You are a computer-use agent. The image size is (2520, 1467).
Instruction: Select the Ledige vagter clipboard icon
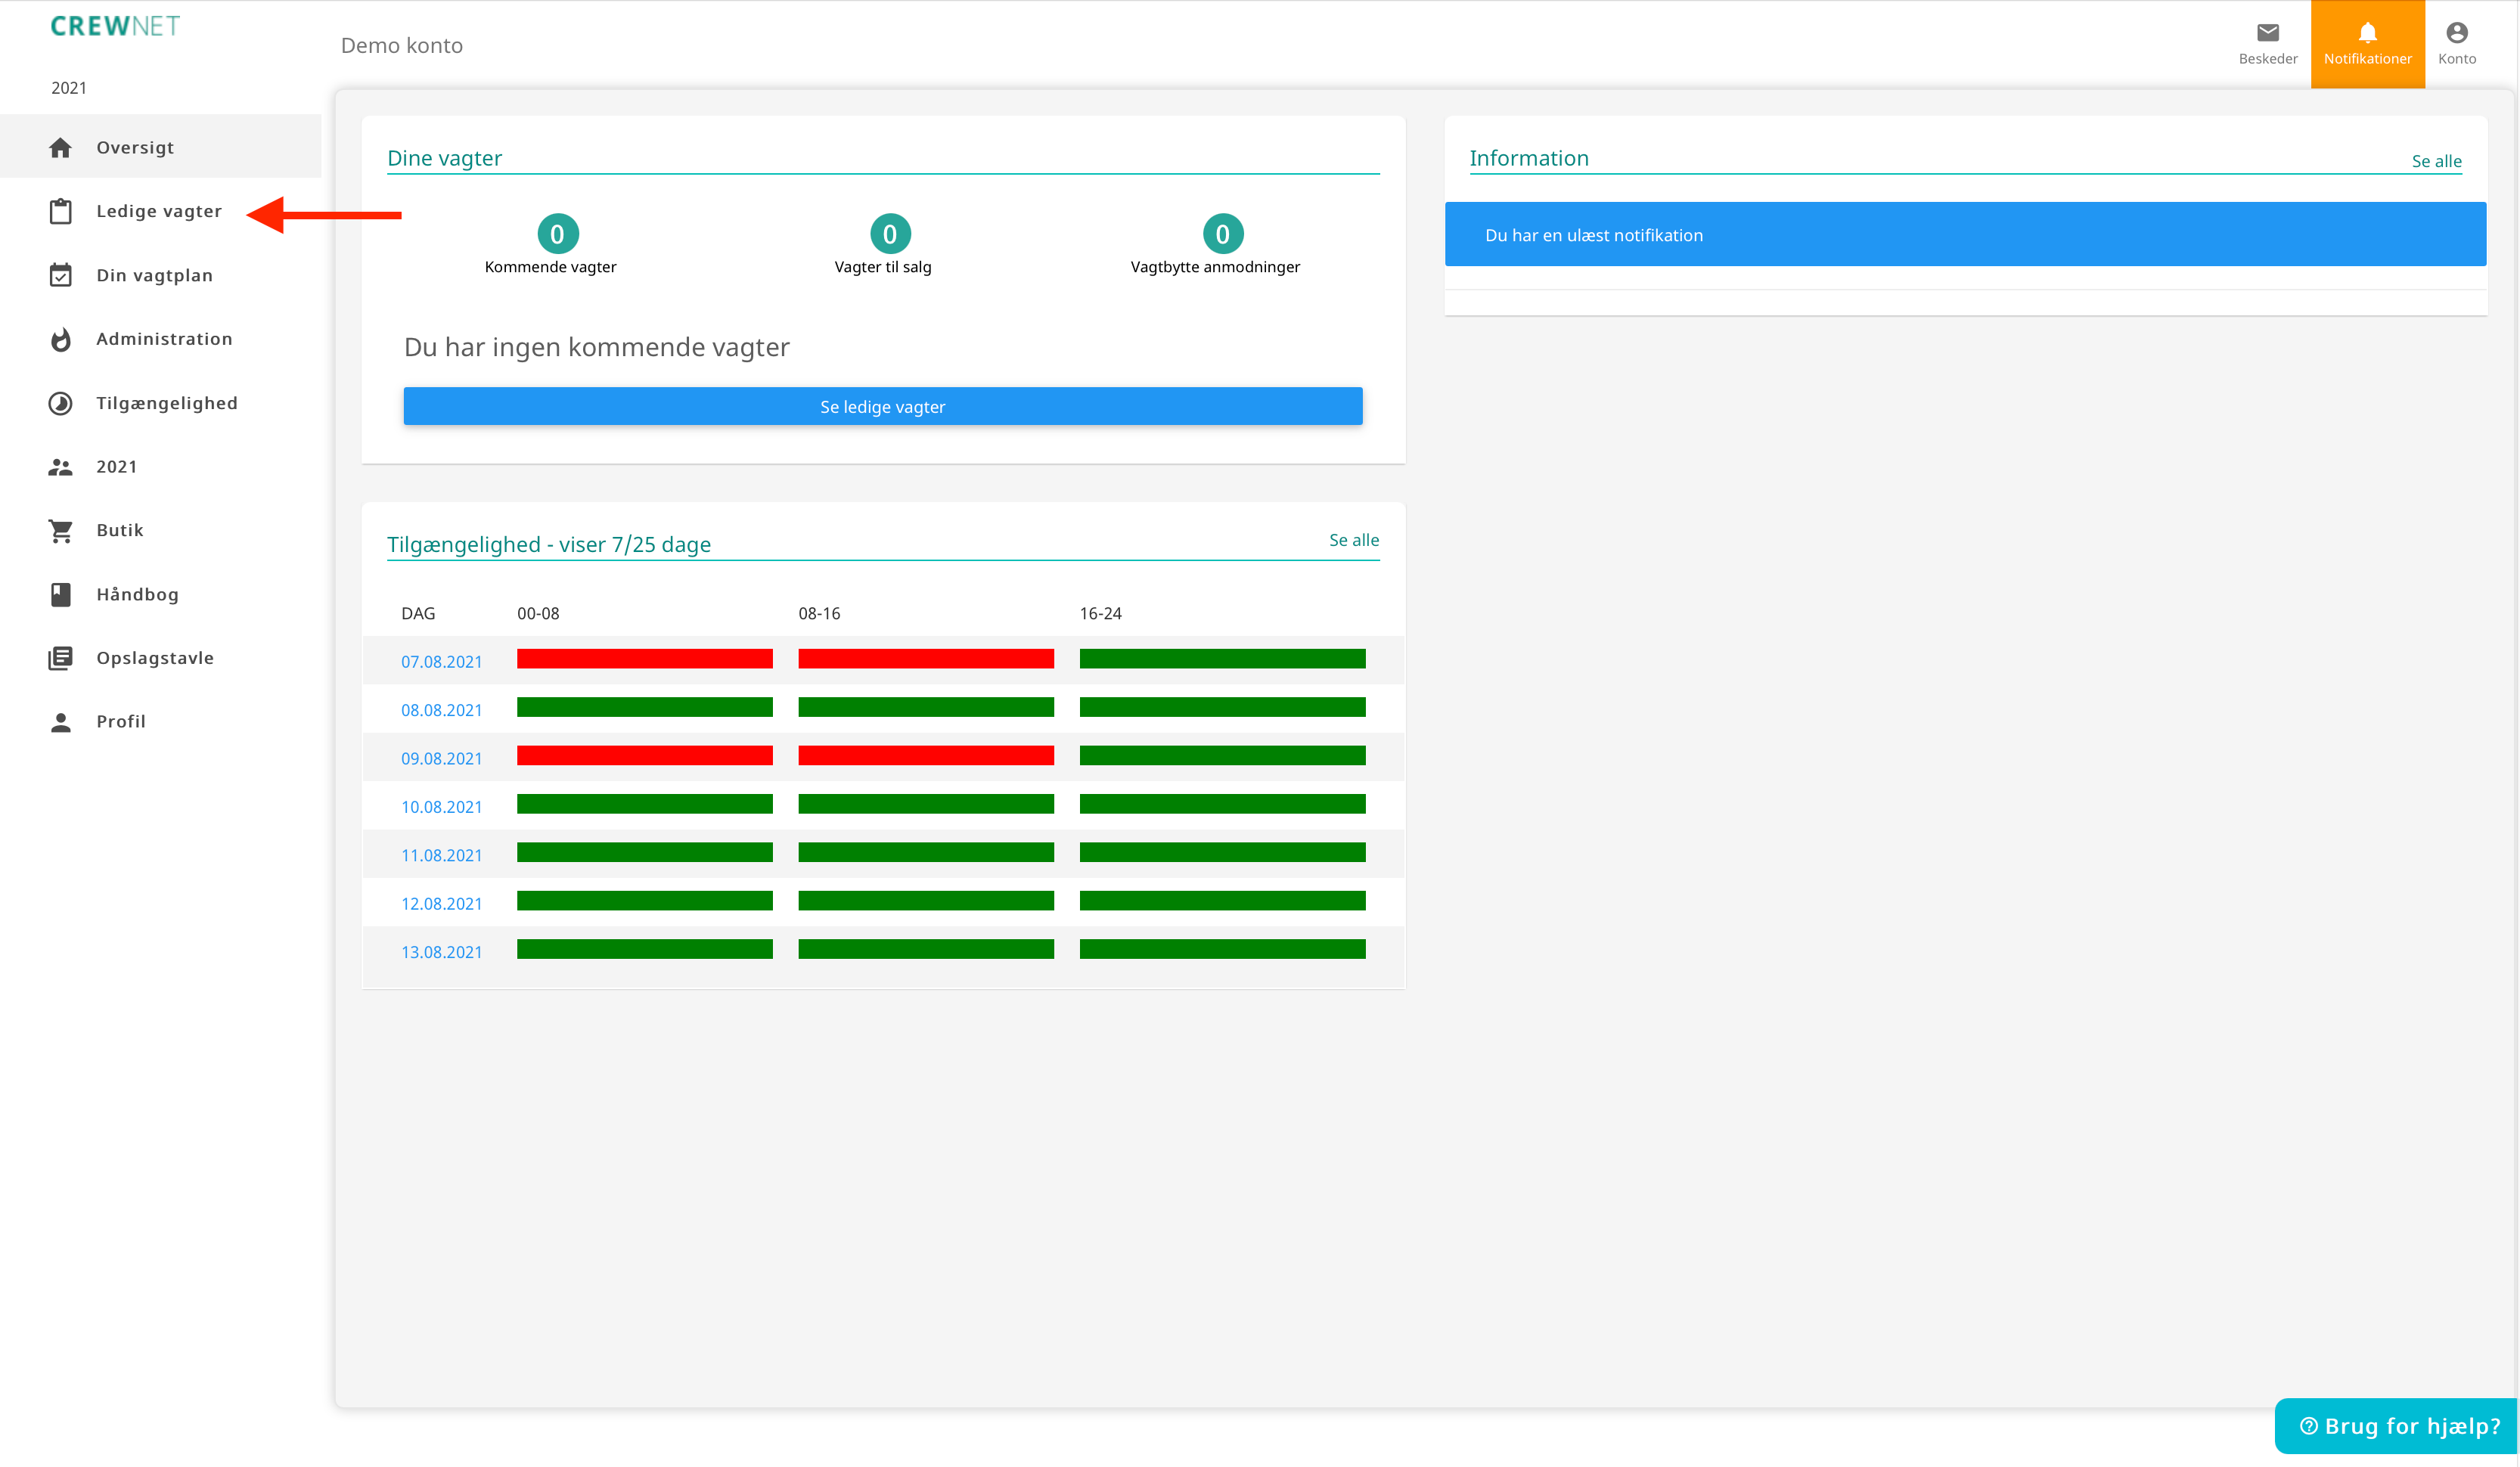(x=60, y=211)
